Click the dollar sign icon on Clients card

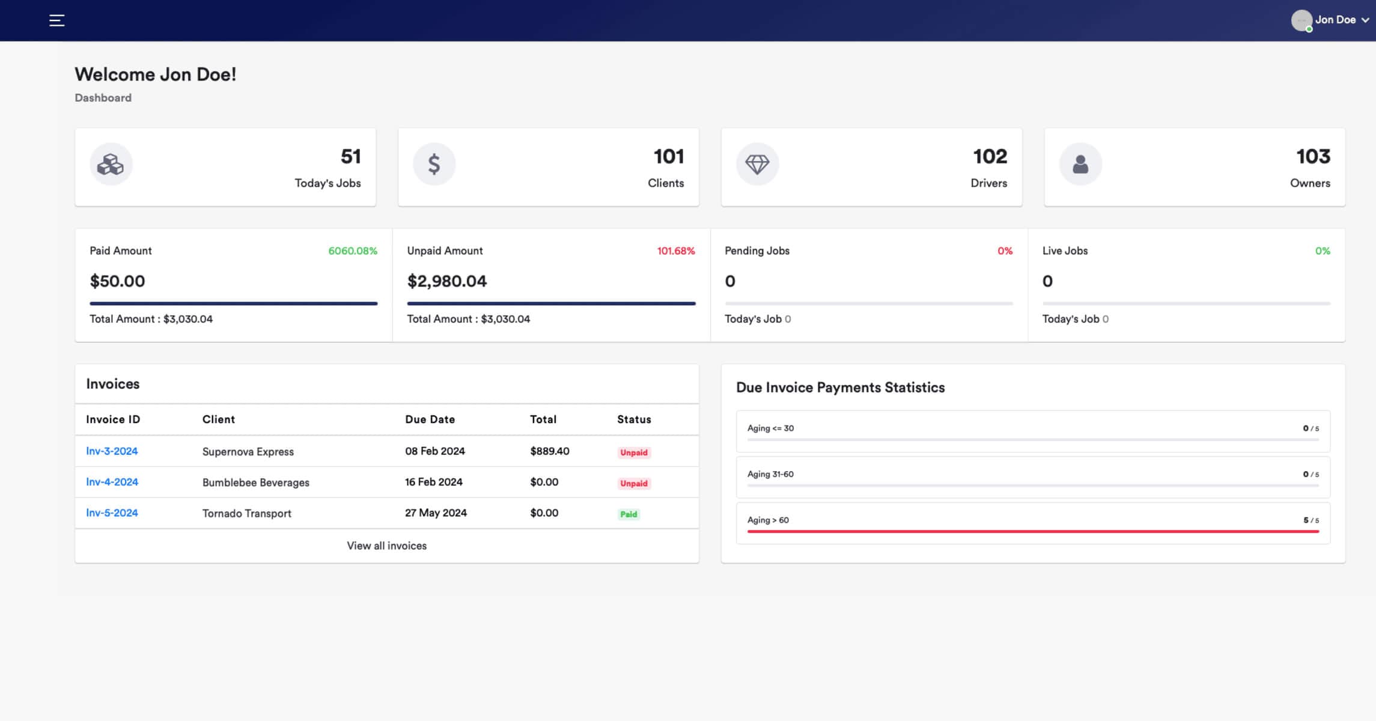tap(434, 164)
